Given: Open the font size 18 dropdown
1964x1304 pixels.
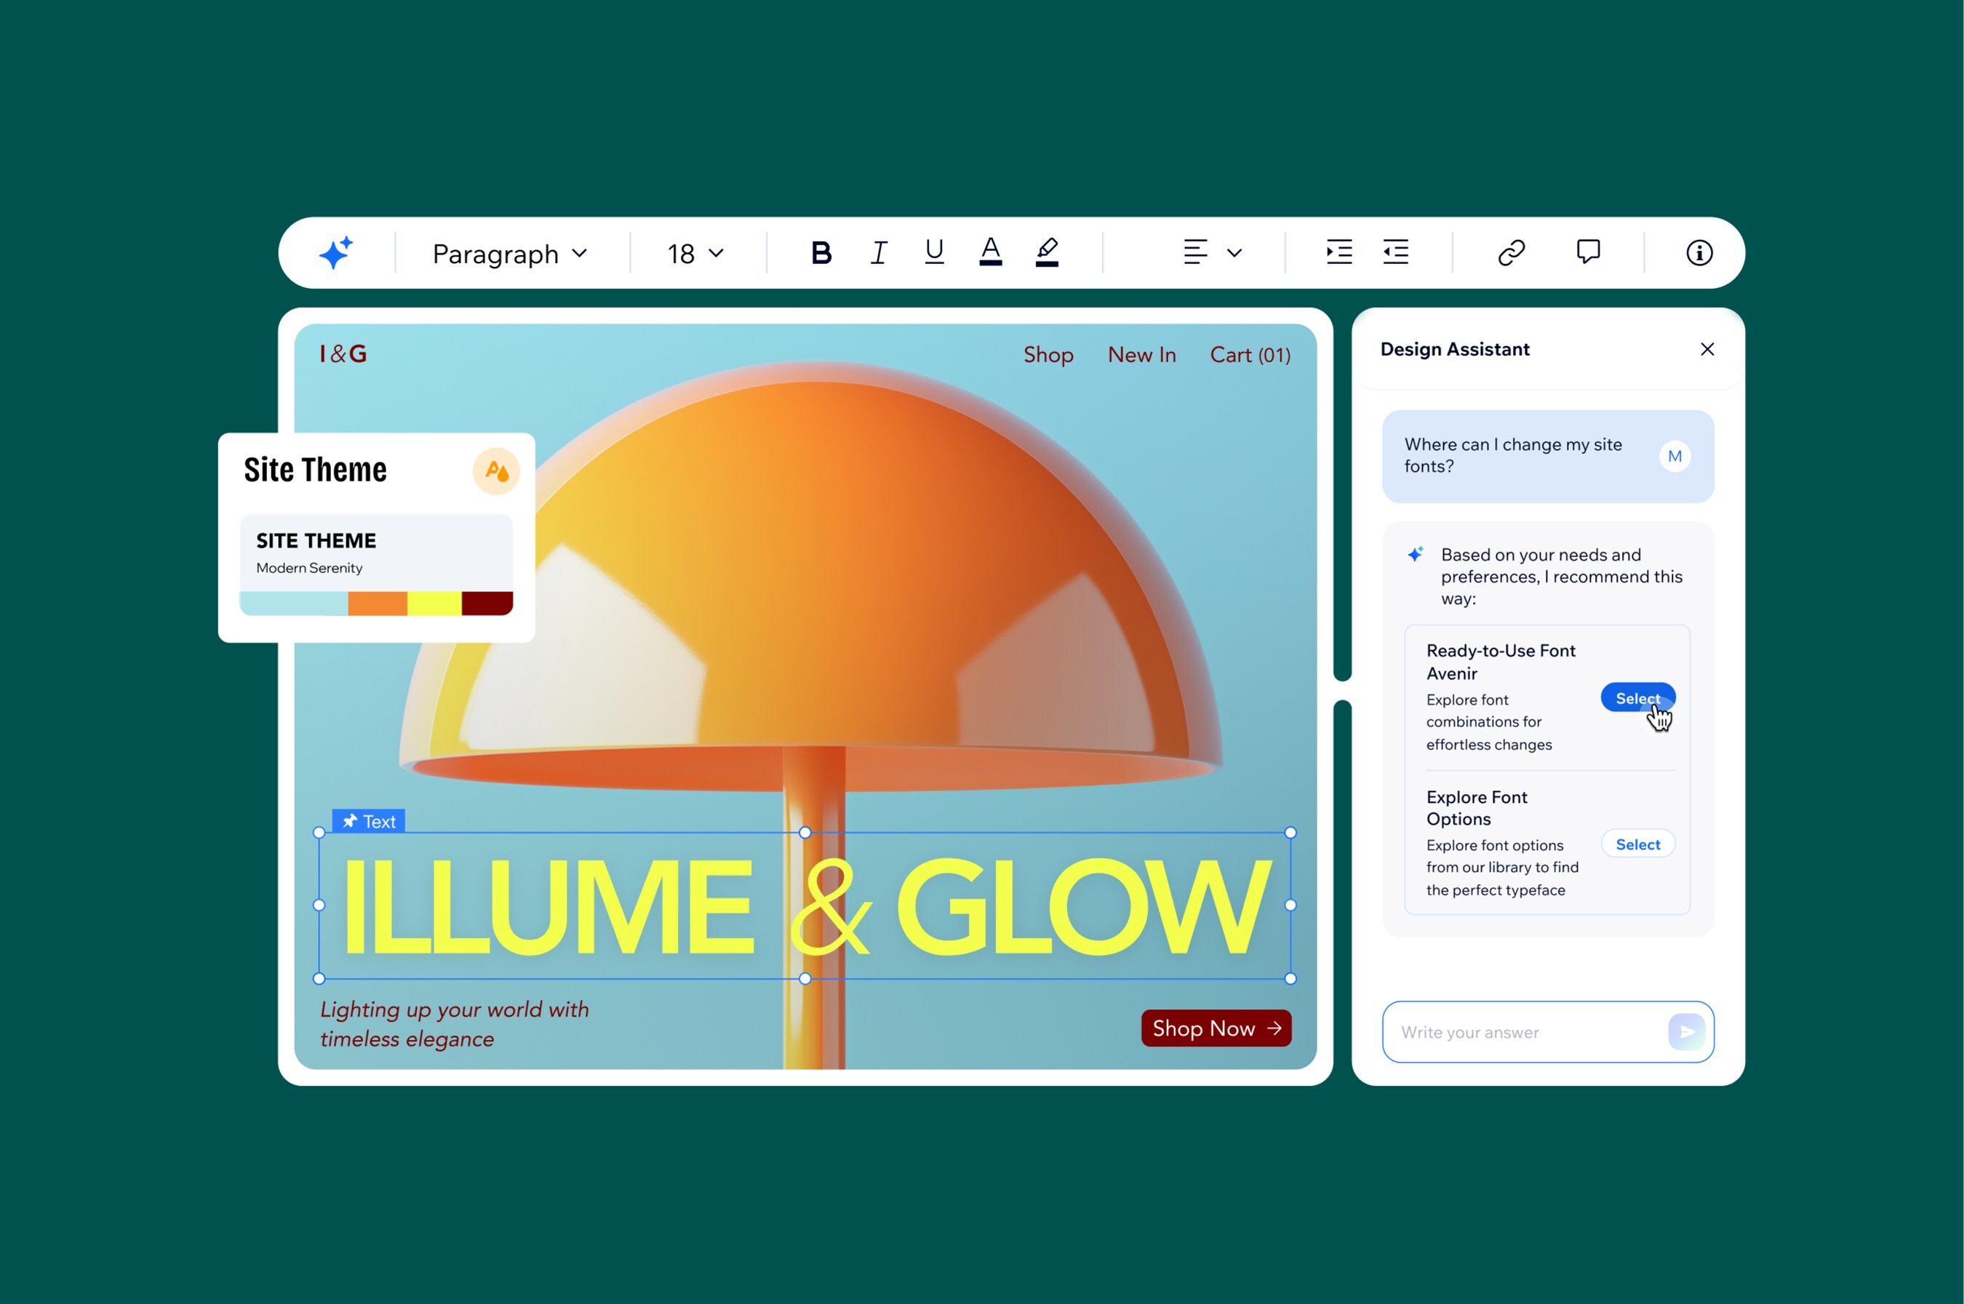Looking at the screenshot, I should pyautogui.click(x=695, y=253).
